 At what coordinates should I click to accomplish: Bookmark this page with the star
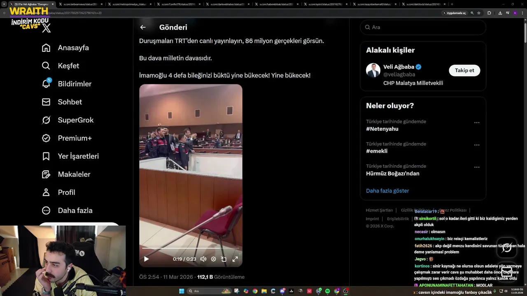[479, 13]
